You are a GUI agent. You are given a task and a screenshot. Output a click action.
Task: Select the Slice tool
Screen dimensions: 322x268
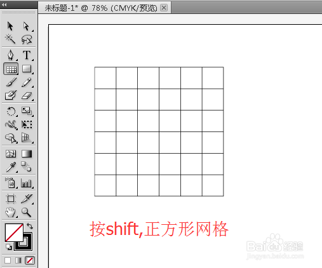(x=27, y=199)
